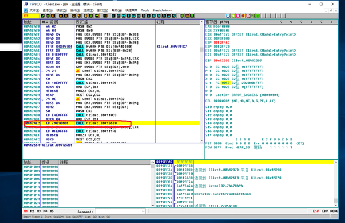Open Breakpoints window with B icon
345x223 pixels.
[x=159, y=16]
